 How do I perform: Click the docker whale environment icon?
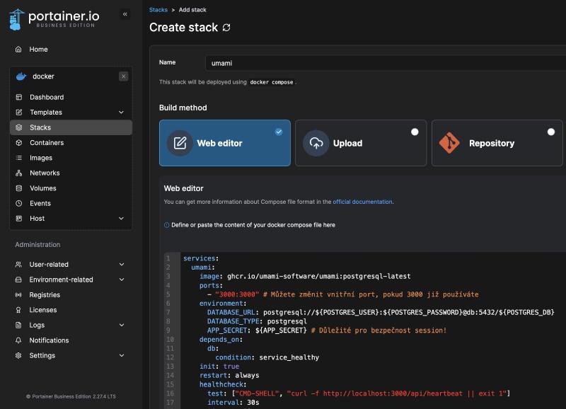21,76
